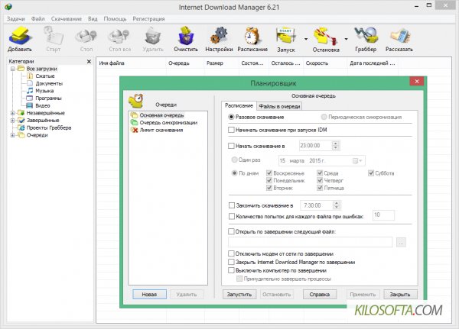Click the Остановка queue icon

click(x=326, y=36)
